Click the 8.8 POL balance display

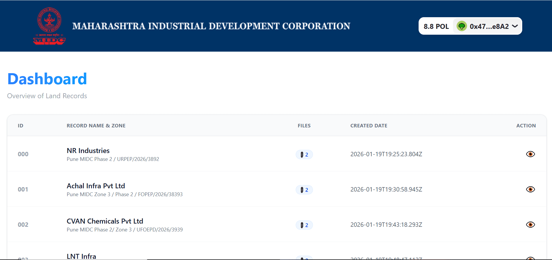pyautogui.click(x=436, y=27)
